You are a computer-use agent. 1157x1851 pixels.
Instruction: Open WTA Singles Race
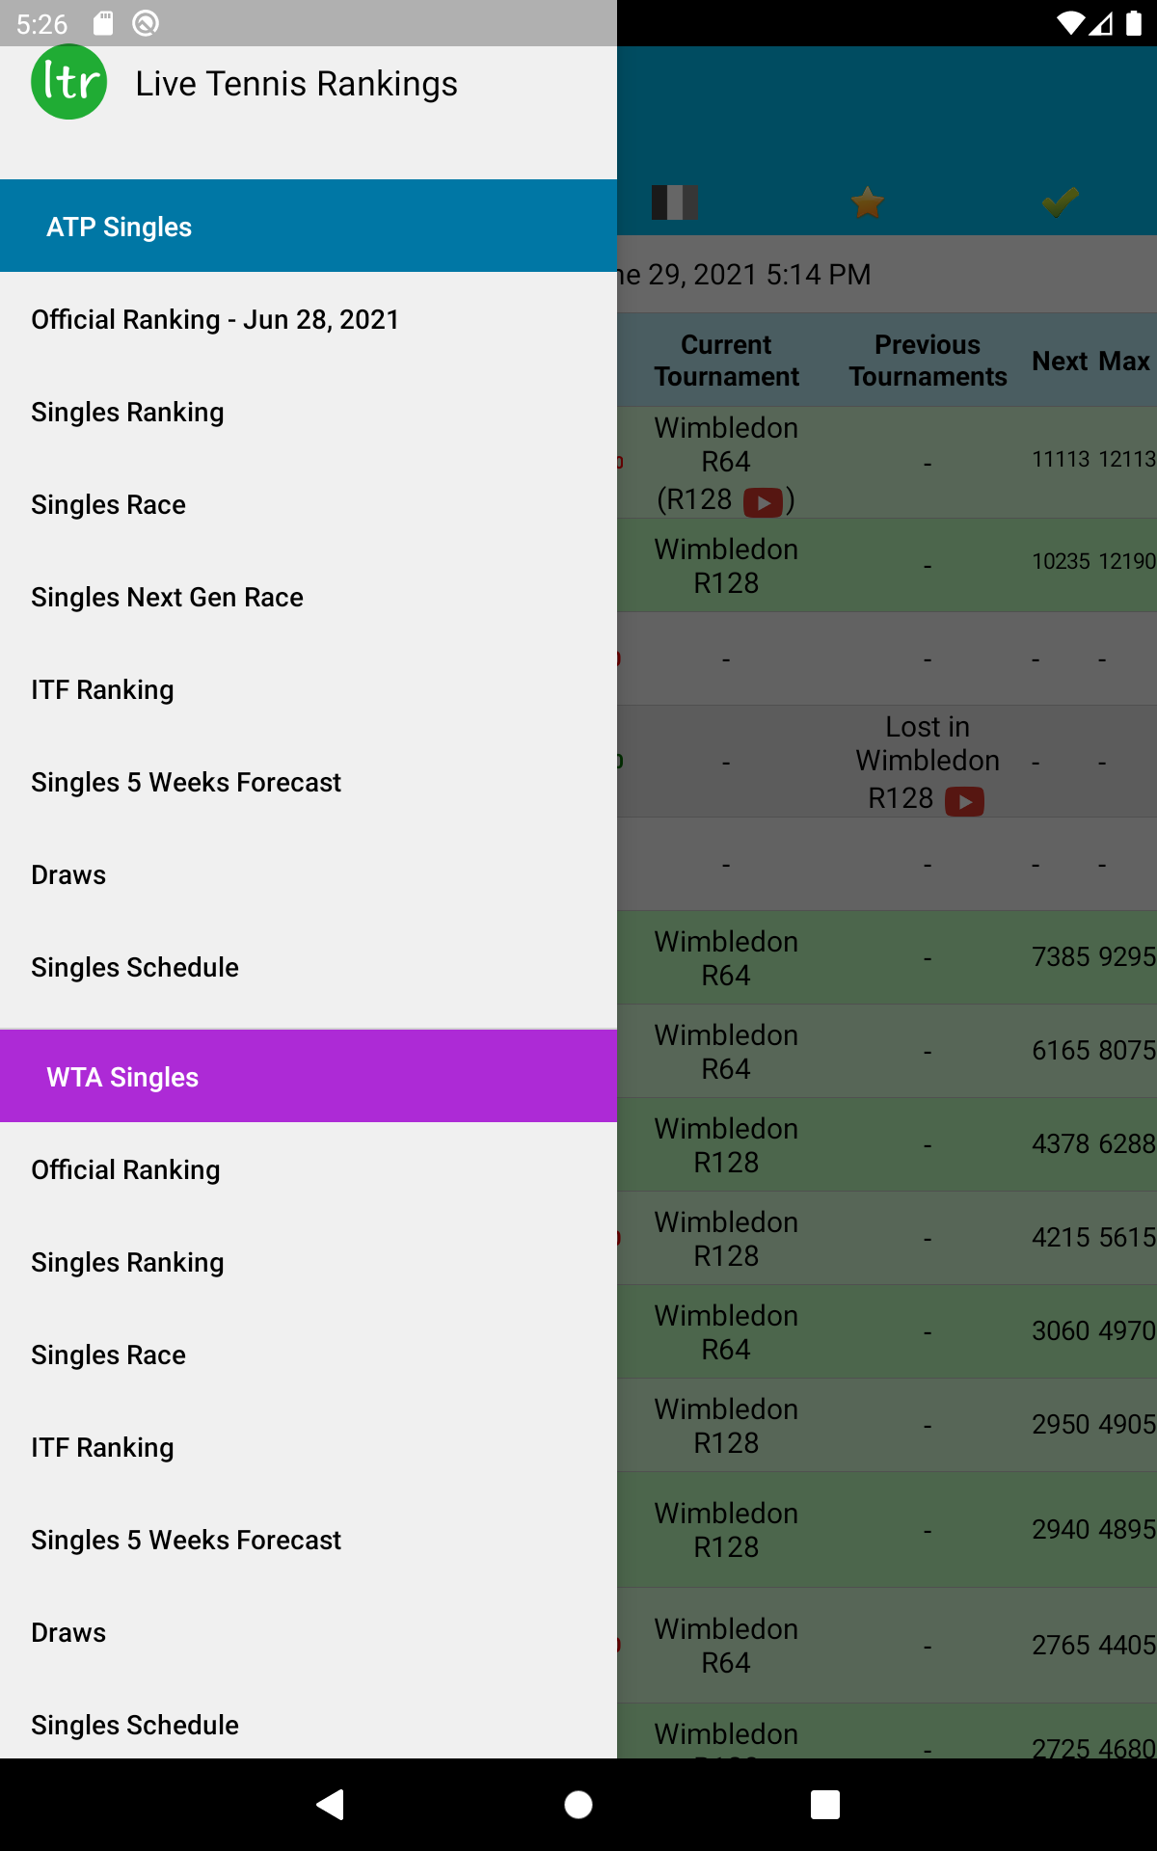pyautogui.click(x=309, y=1355)
